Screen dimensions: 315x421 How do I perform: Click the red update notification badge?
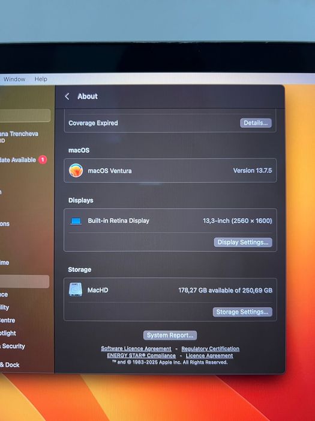pyautogui.click(x=43, y=160)
